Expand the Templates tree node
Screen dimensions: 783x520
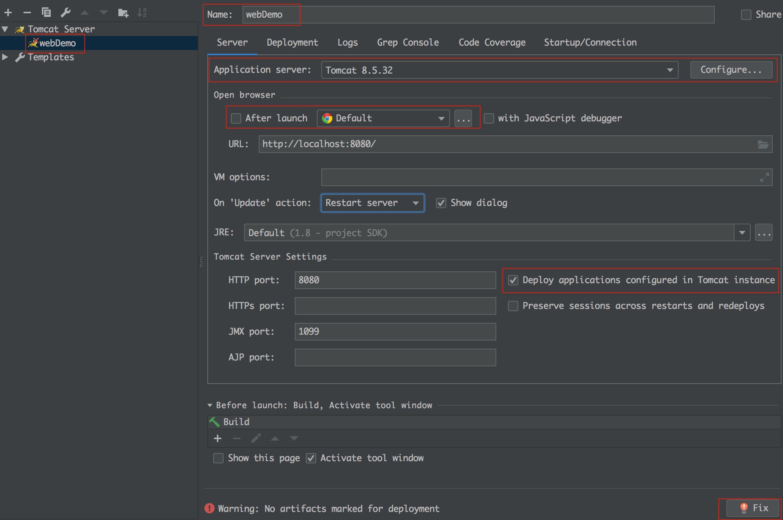[5, 57]
